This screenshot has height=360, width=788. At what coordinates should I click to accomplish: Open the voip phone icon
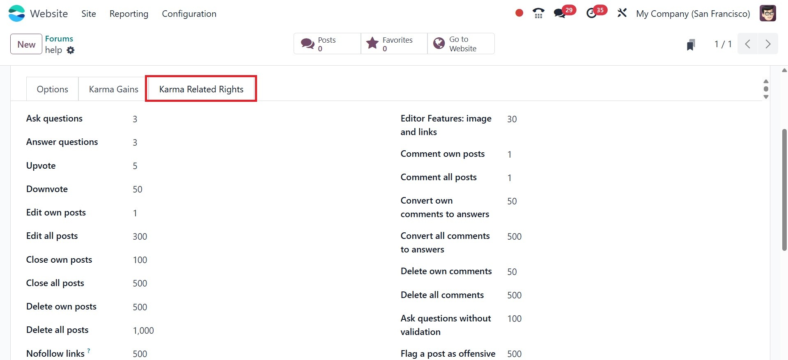tap(538, 13)
